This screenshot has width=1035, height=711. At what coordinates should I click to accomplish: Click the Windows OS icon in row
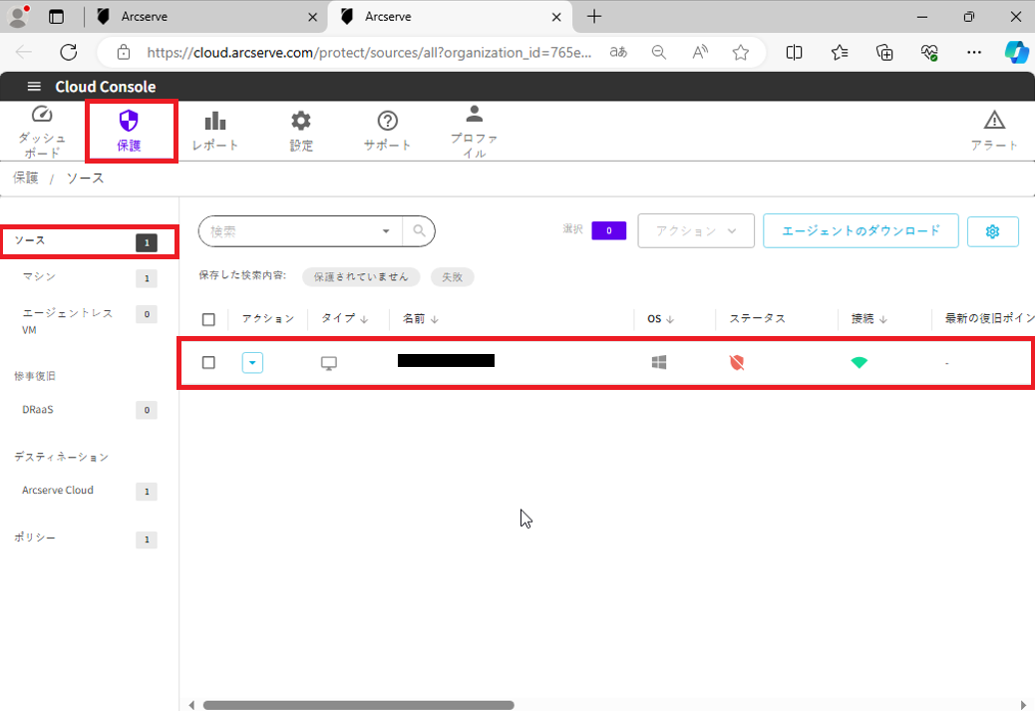(659, 362)
